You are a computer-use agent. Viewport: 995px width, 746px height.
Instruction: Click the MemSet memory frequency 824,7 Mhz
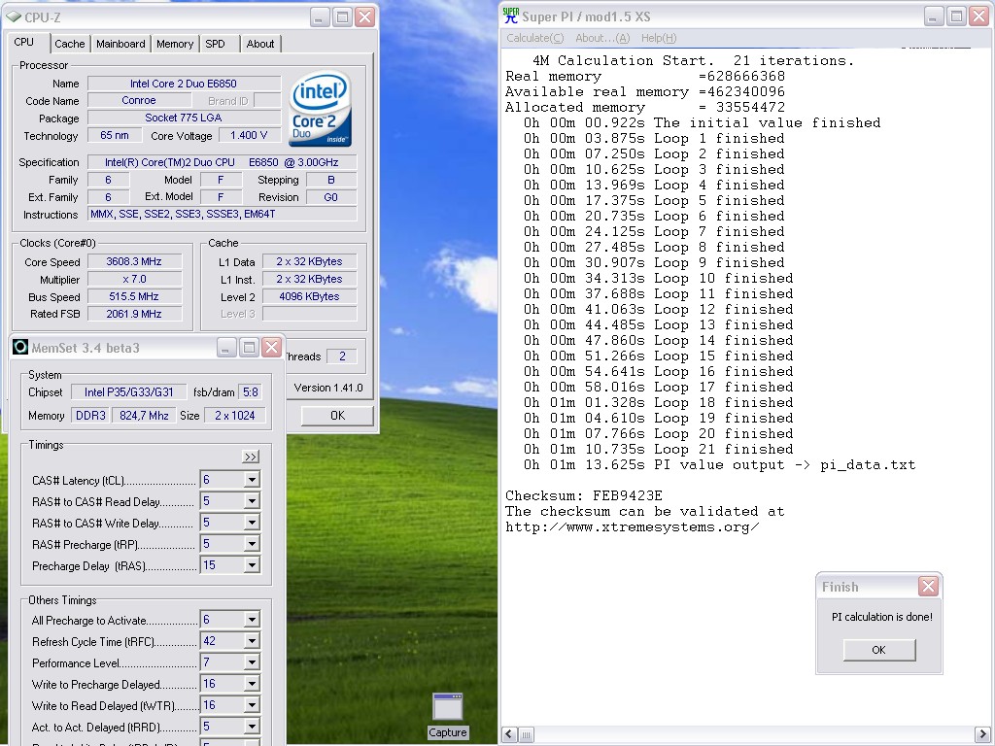pyautogui.click(x=144, y=416)
